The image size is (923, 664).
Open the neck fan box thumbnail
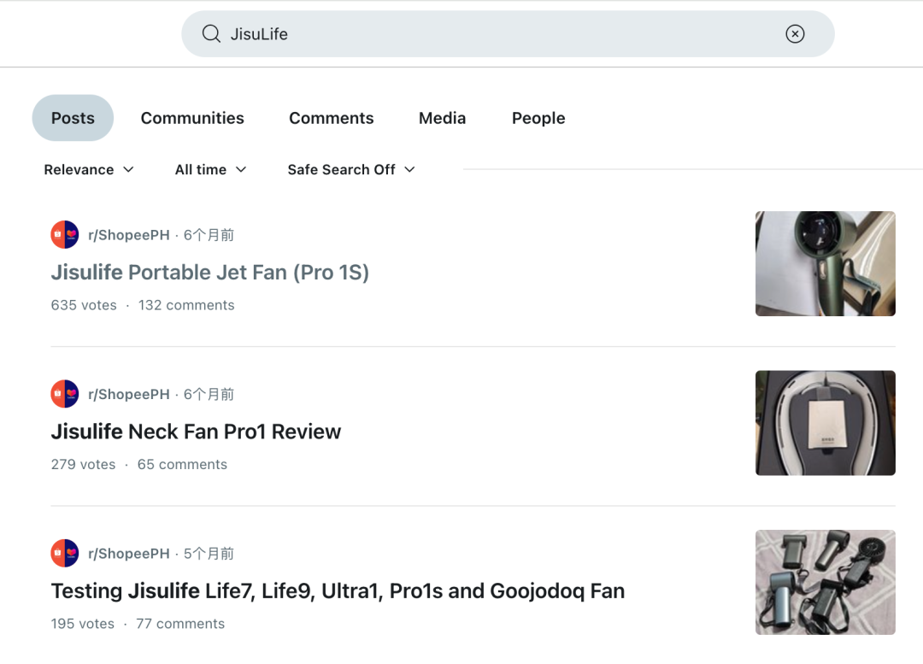pos(826,423)
